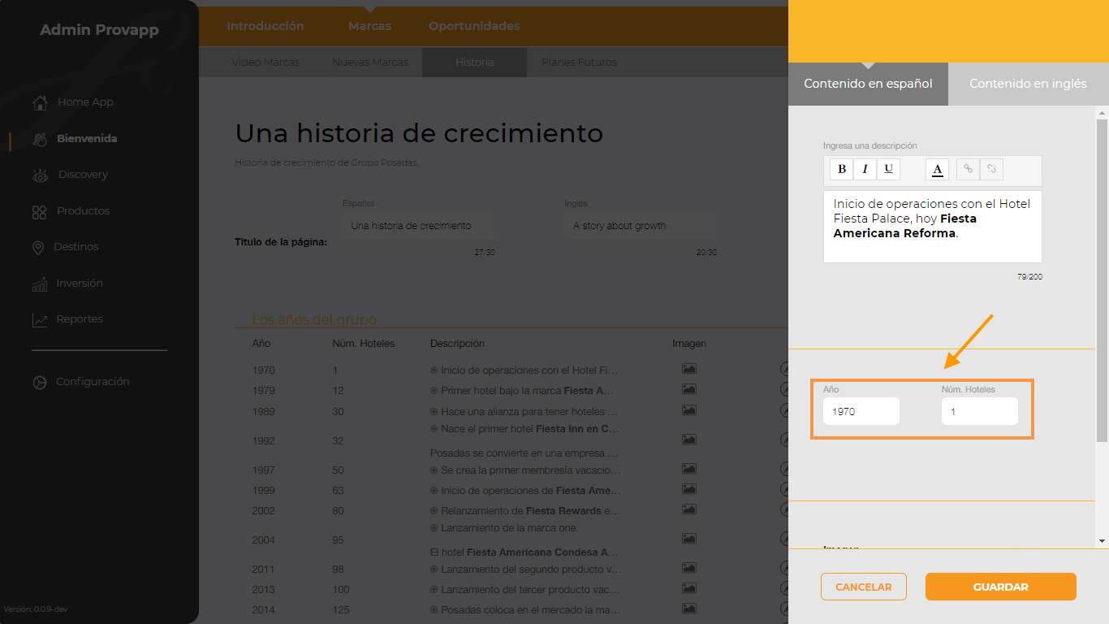Image resolution: width=1109 pixels, height=624 pixels.
Task: Apply Underline formatting
Action: pyautogui.click(x=888, y=169)
